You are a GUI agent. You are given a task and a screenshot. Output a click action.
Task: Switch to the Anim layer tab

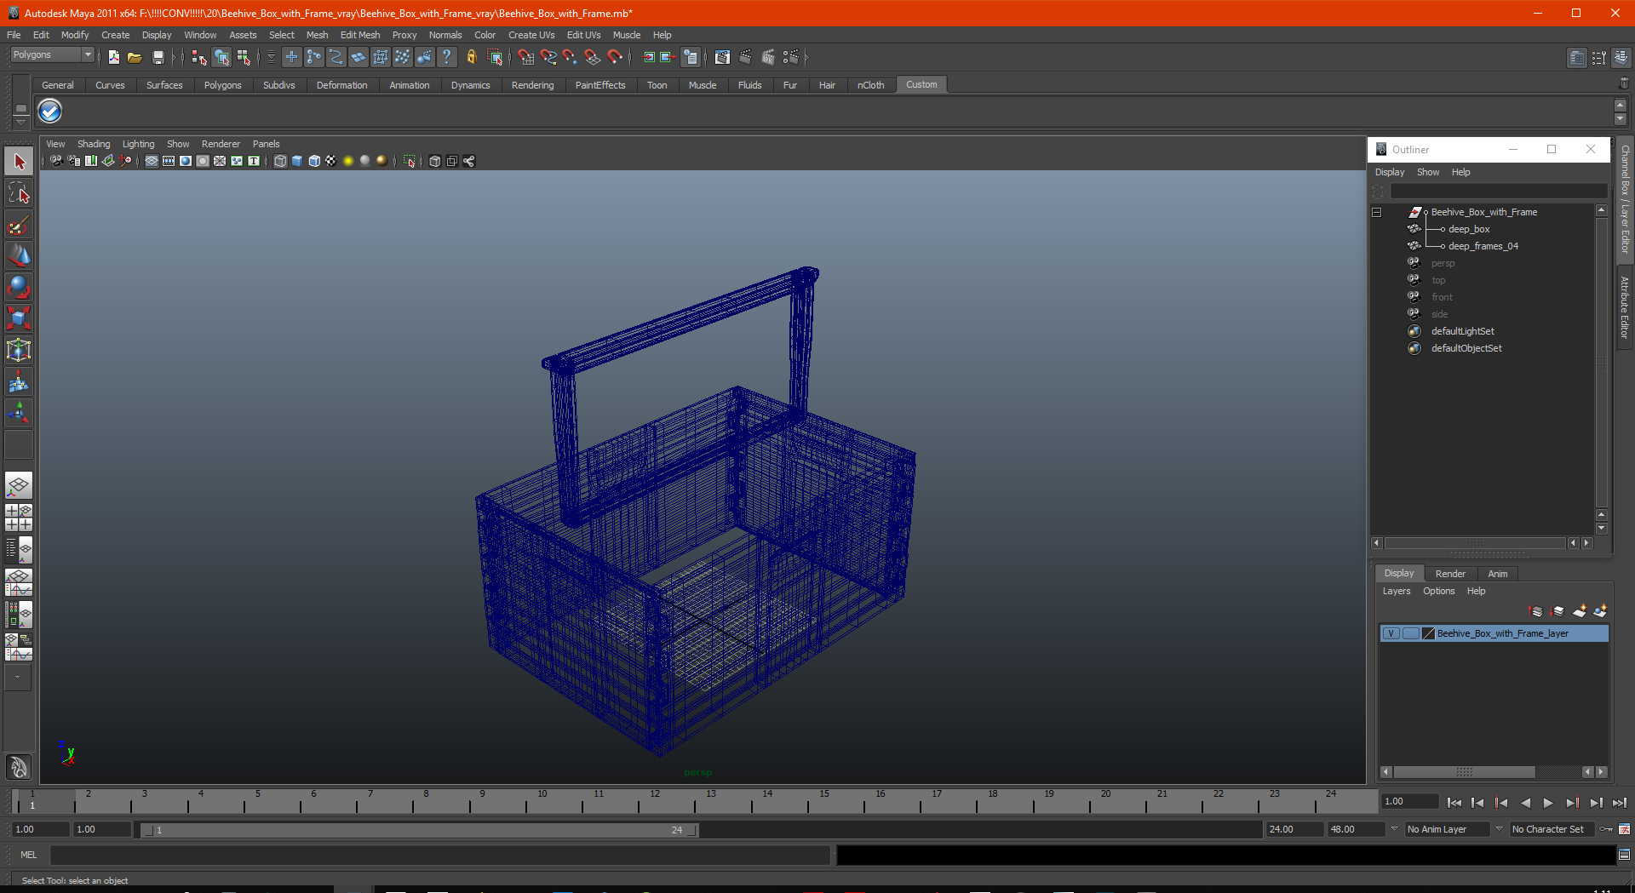[1497, 574]
